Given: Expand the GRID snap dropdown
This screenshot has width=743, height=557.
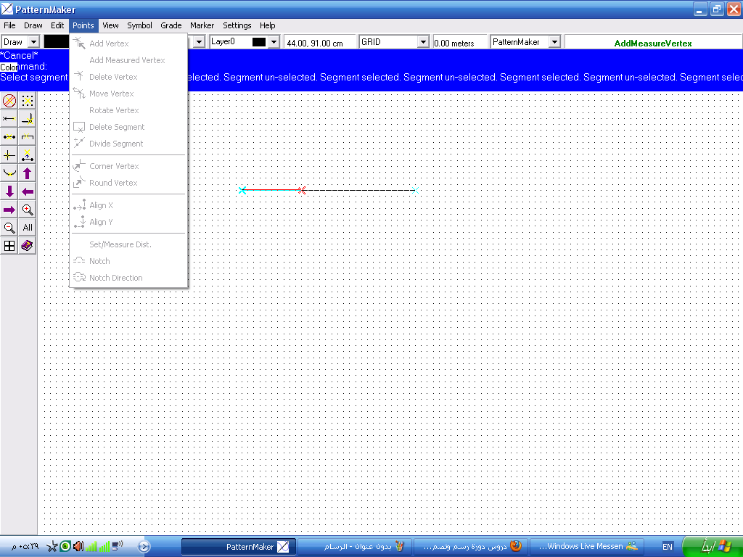Looking at the screenshot, I should (423, 42).
